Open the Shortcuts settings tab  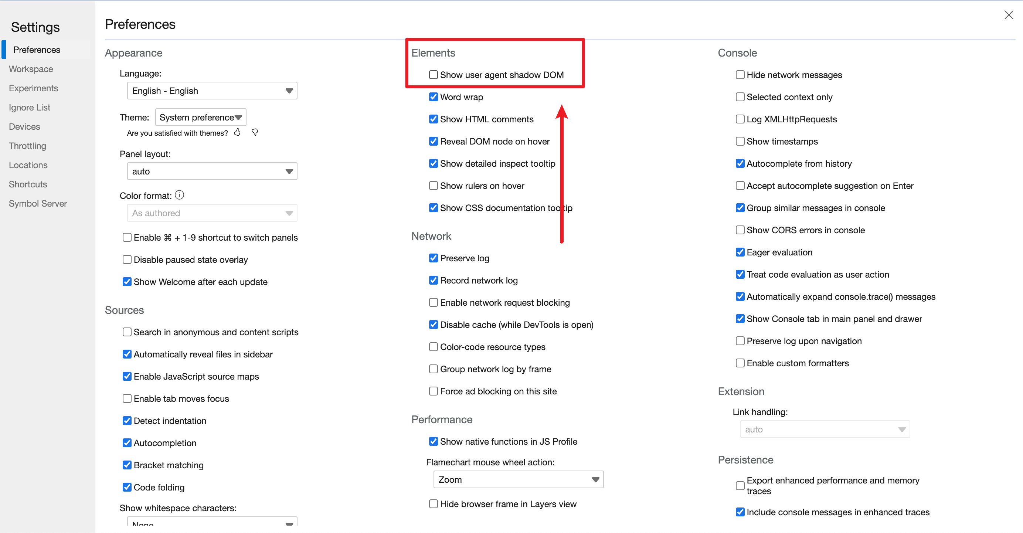28,184
